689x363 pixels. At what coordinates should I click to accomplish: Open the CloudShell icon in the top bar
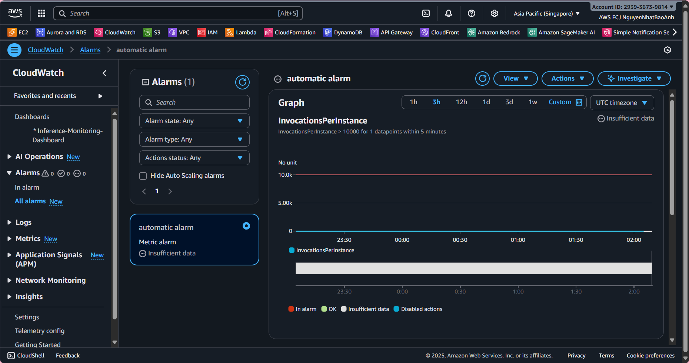(426, 13)
